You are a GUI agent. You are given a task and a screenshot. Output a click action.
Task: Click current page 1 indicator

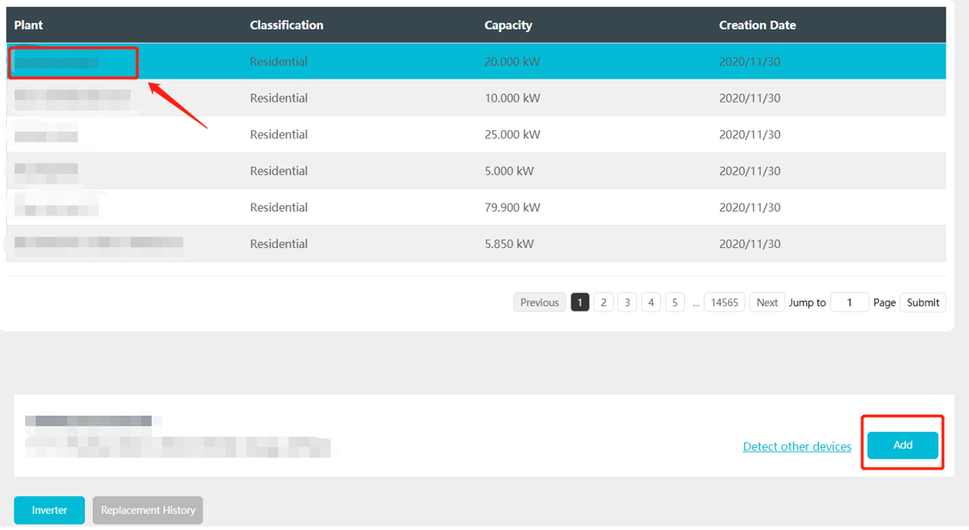[x=580, y=302]
